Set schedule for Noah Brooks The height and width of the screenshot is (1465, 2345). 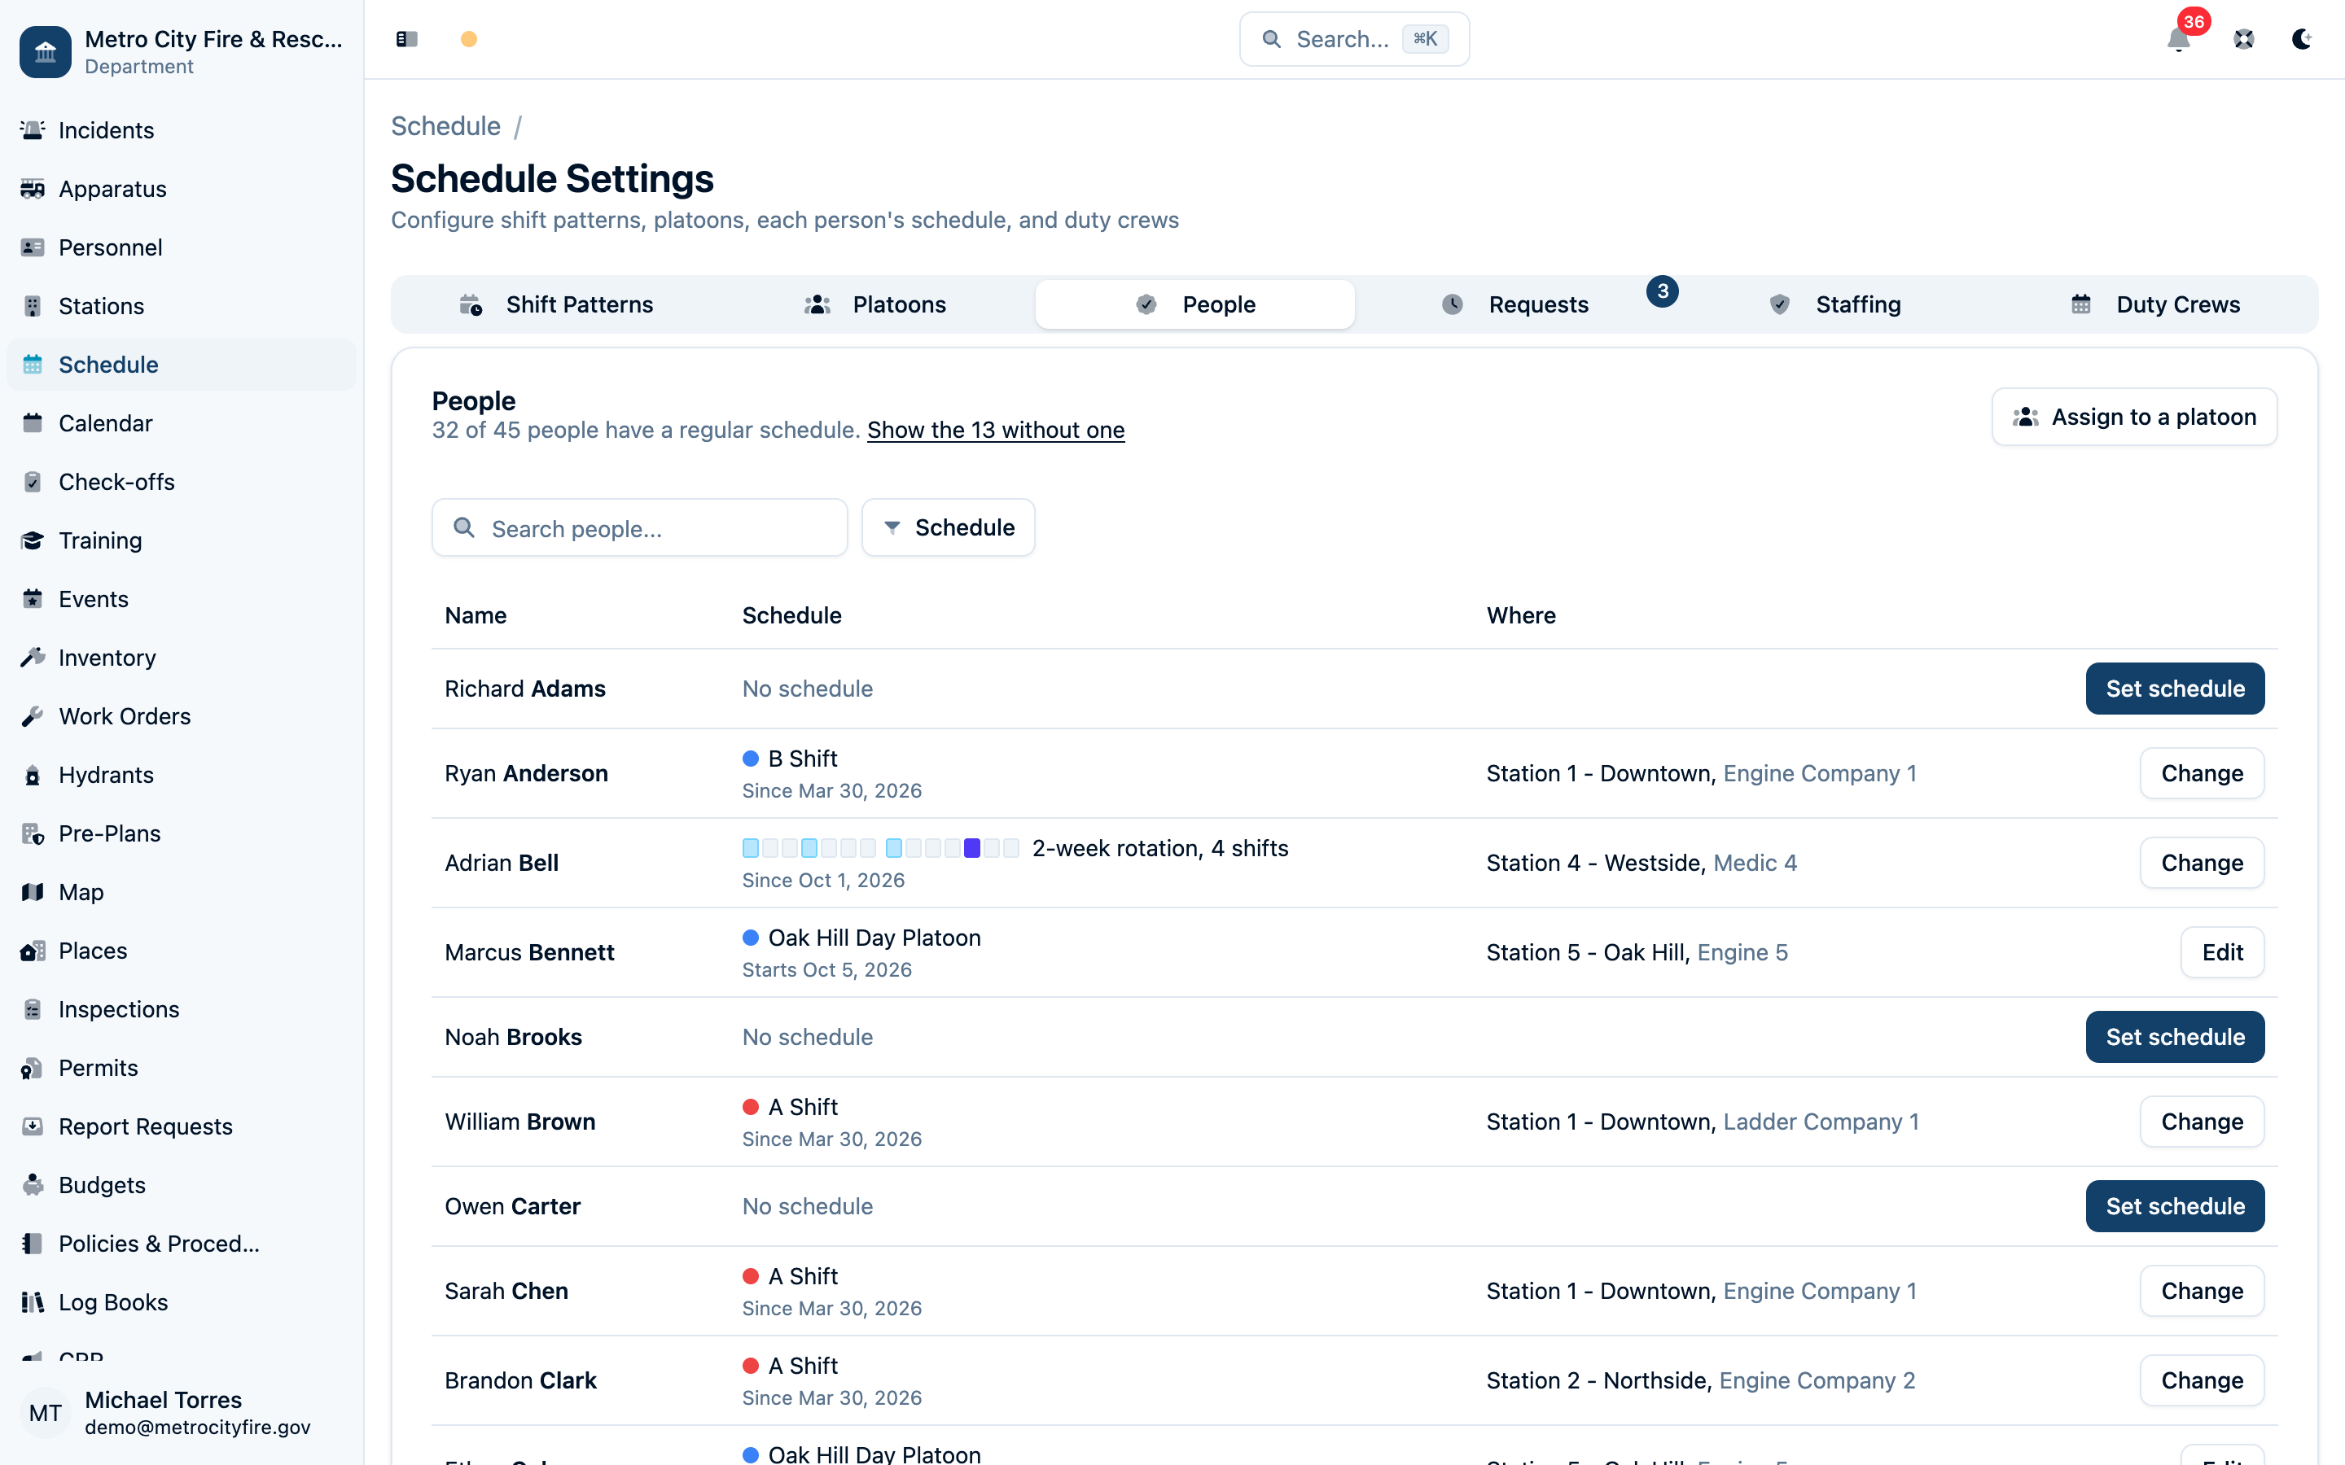coord(2175,1037)
